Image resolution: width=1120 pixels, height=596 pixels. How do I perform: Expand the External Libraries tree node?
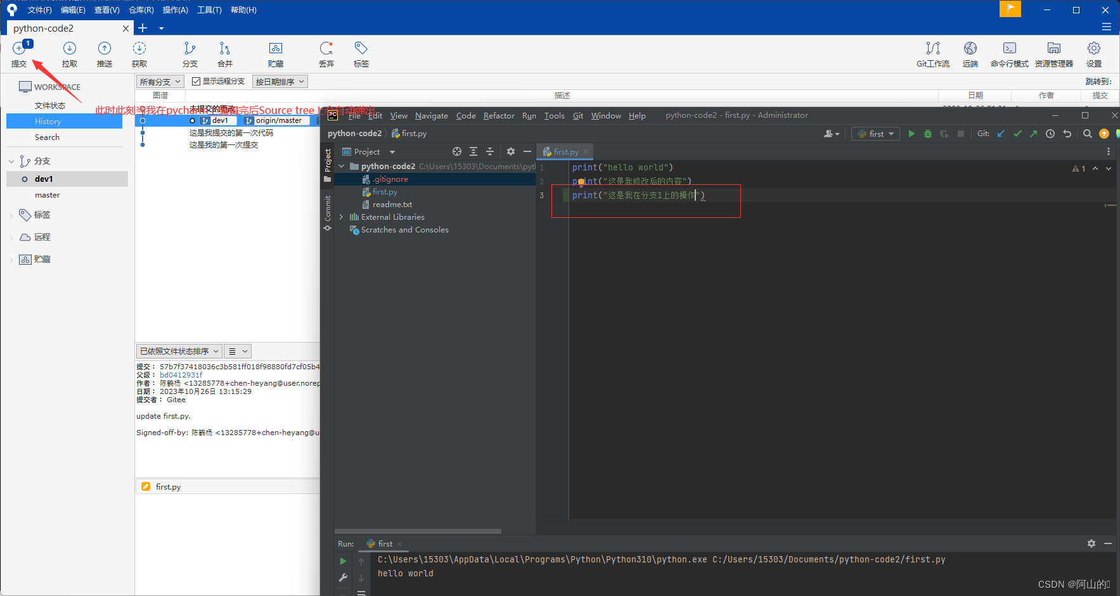342,217
